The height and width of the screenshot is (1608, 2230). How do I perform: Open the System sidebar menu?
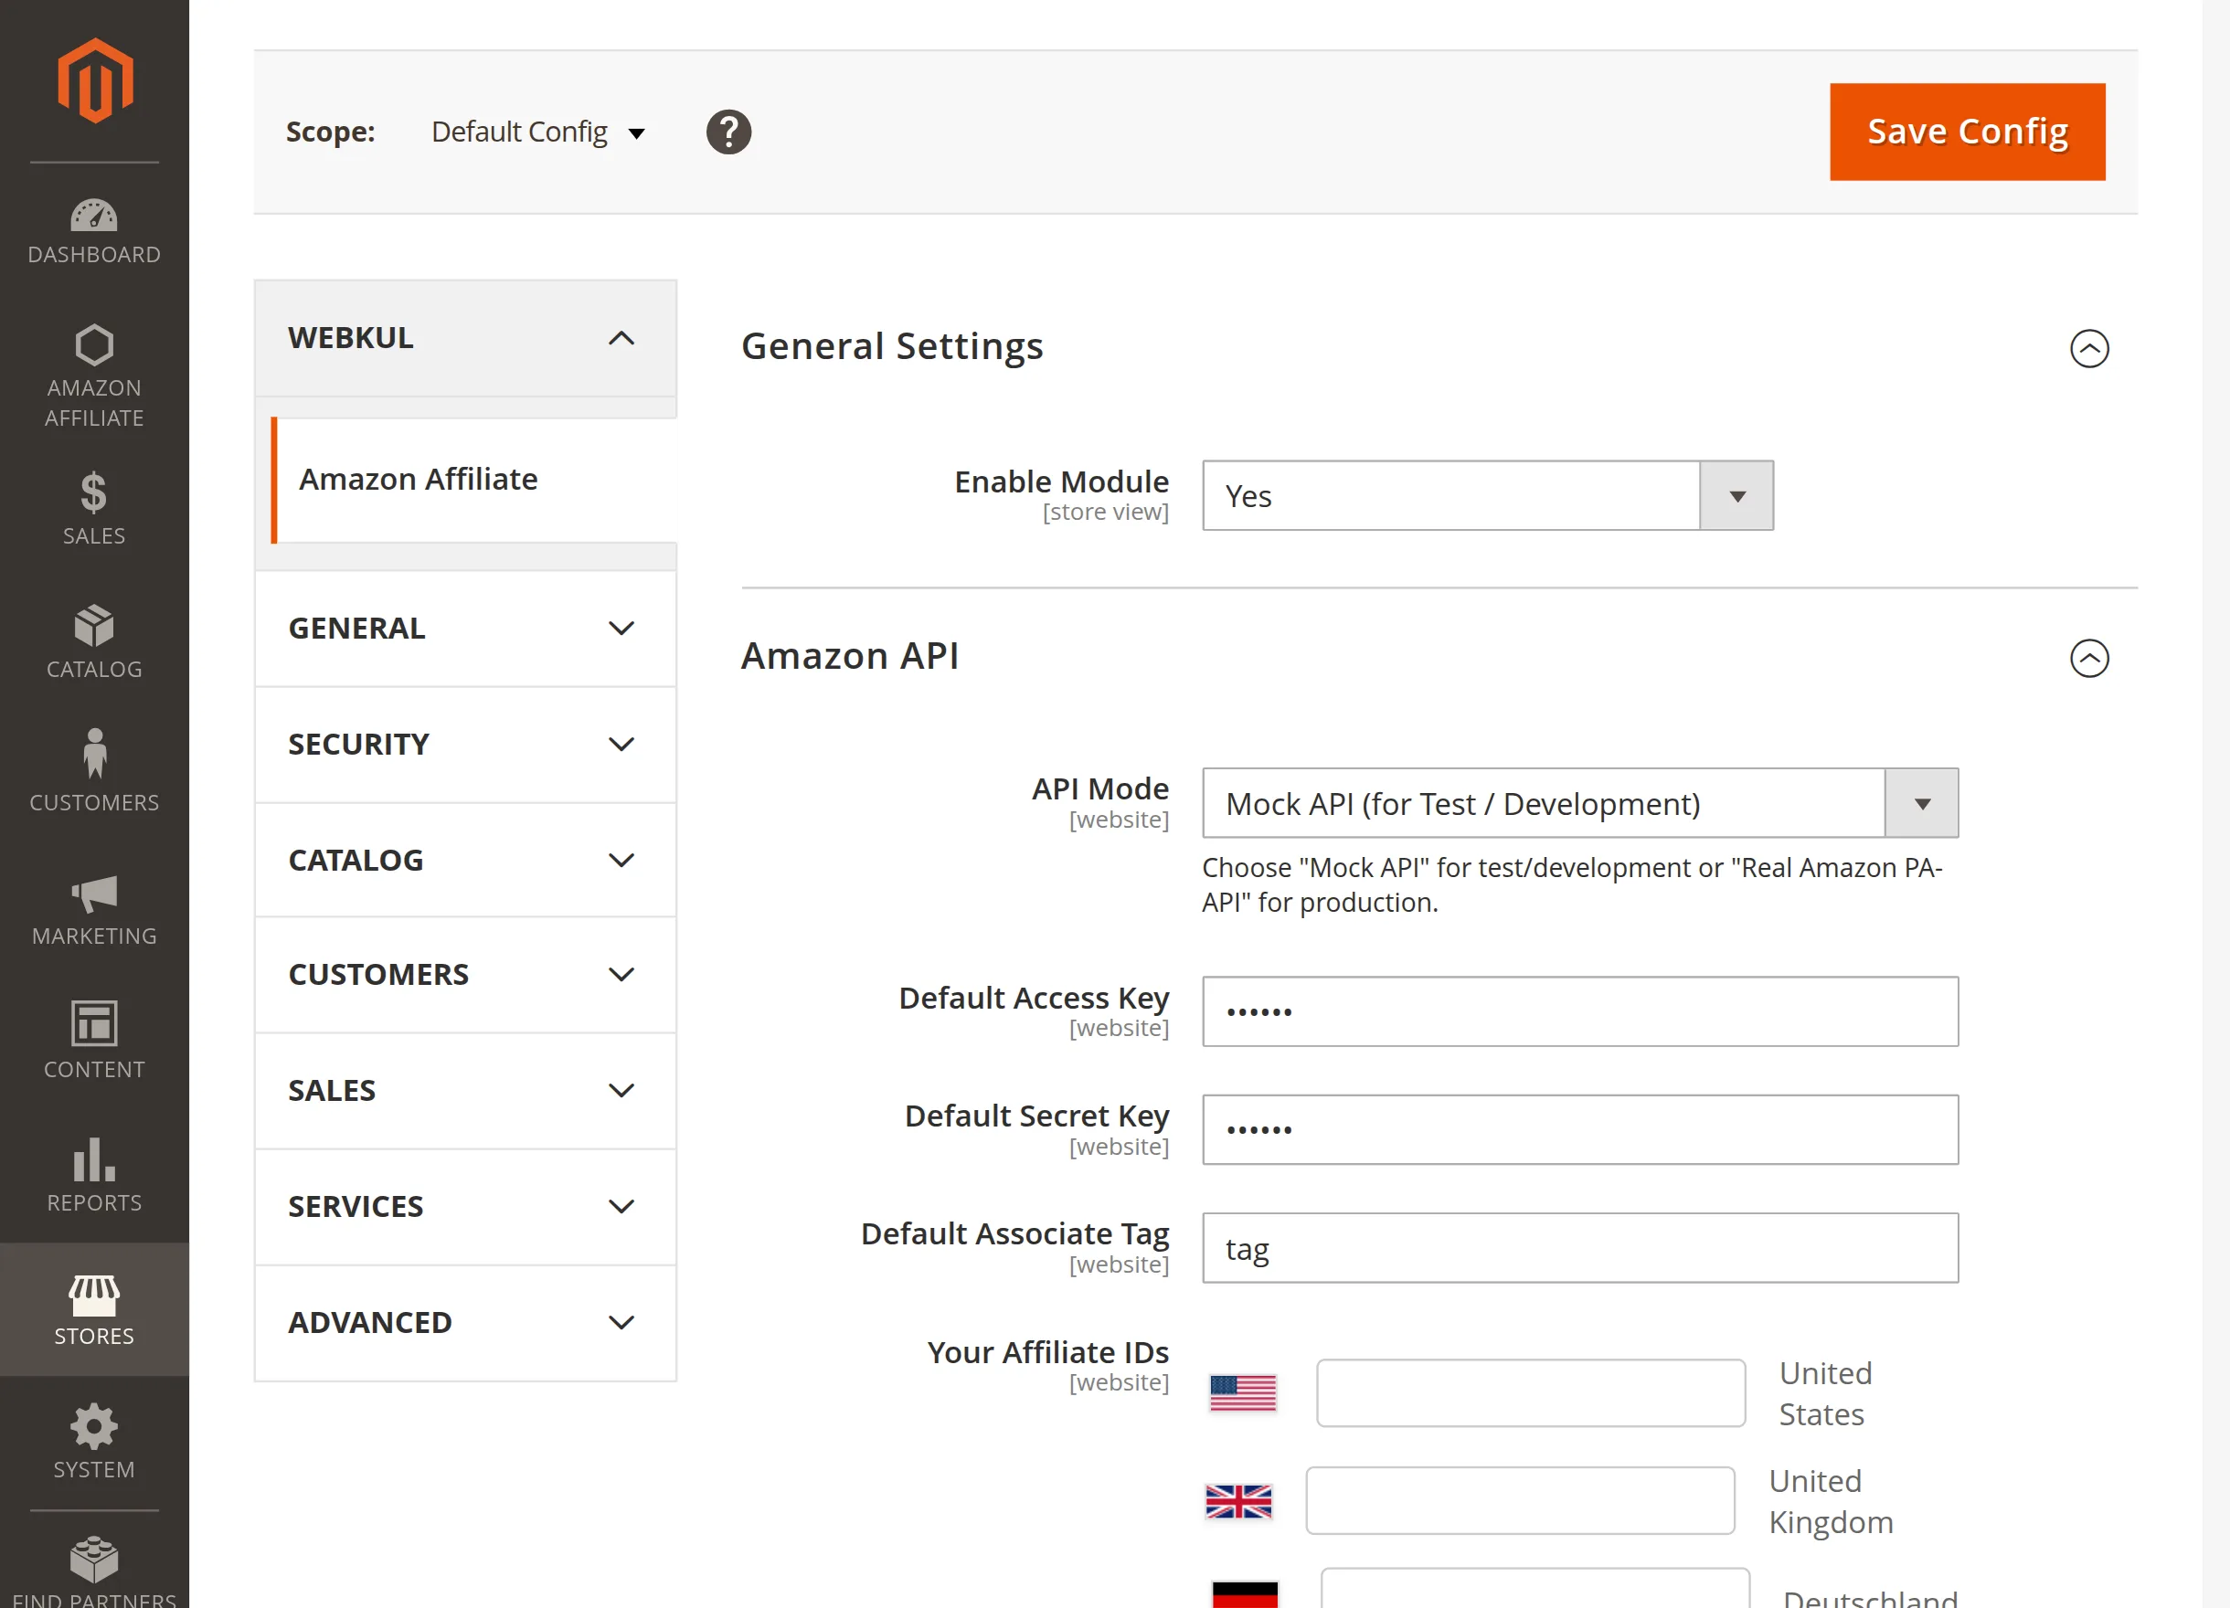[x=94, y=1442]
